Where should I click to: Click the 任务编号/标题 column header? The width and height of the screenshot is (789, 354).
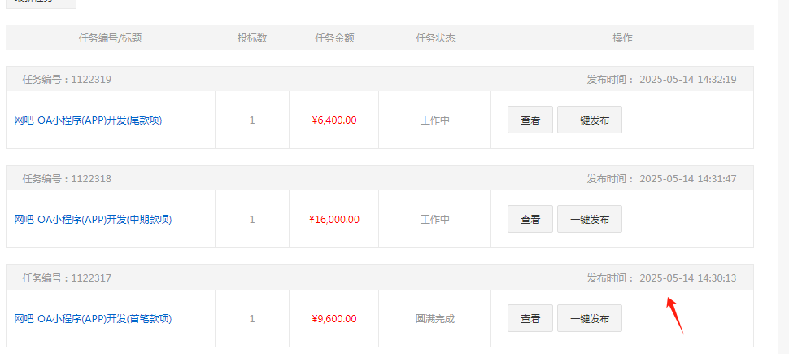point(110,38)
